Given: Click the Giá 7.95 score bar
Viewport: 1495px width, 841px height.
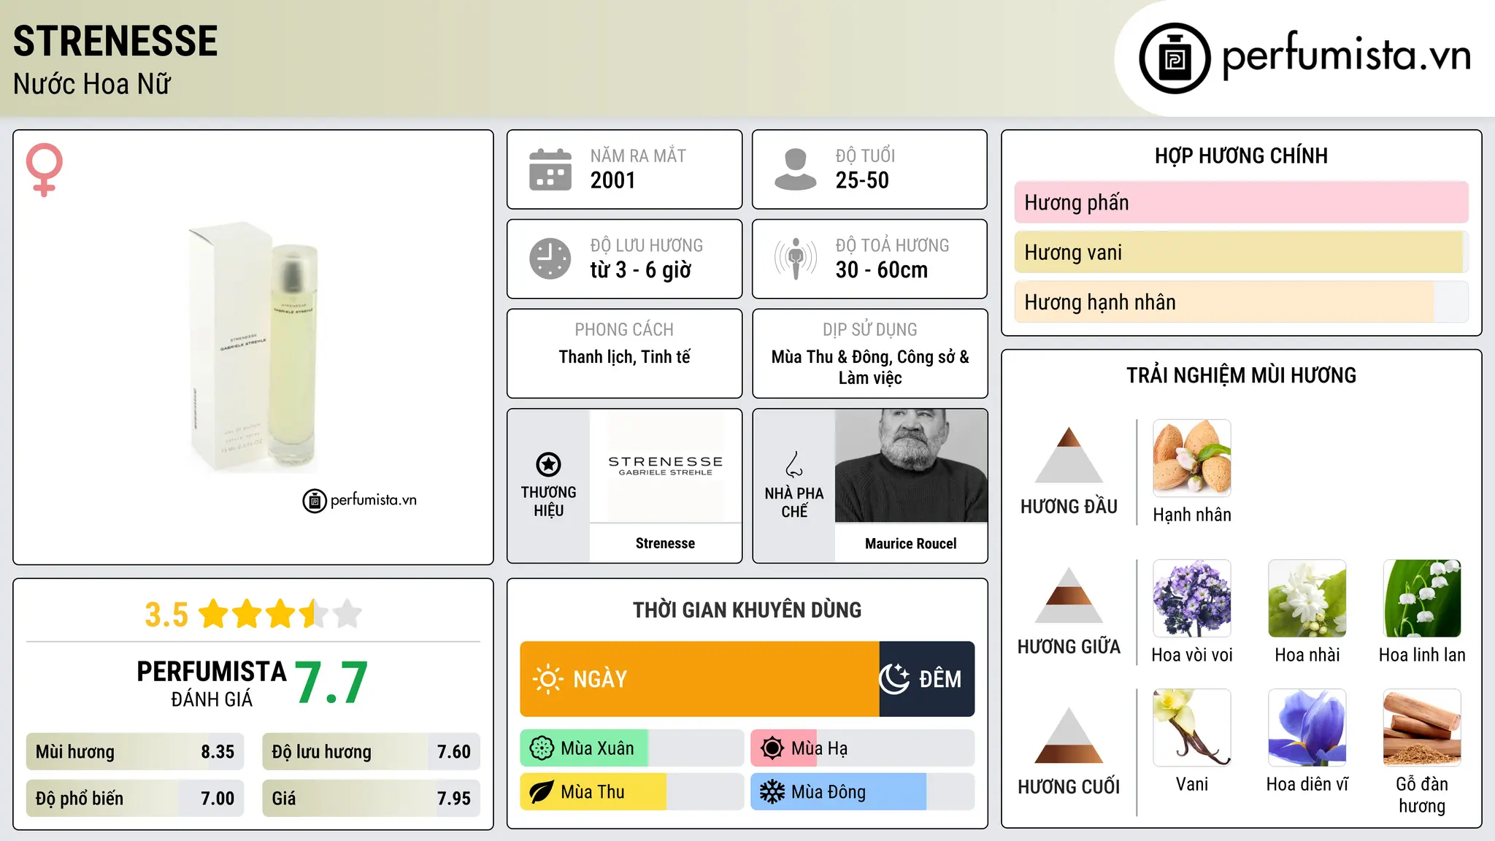Looking at the screenshot, I should click(x=371, y=798).
